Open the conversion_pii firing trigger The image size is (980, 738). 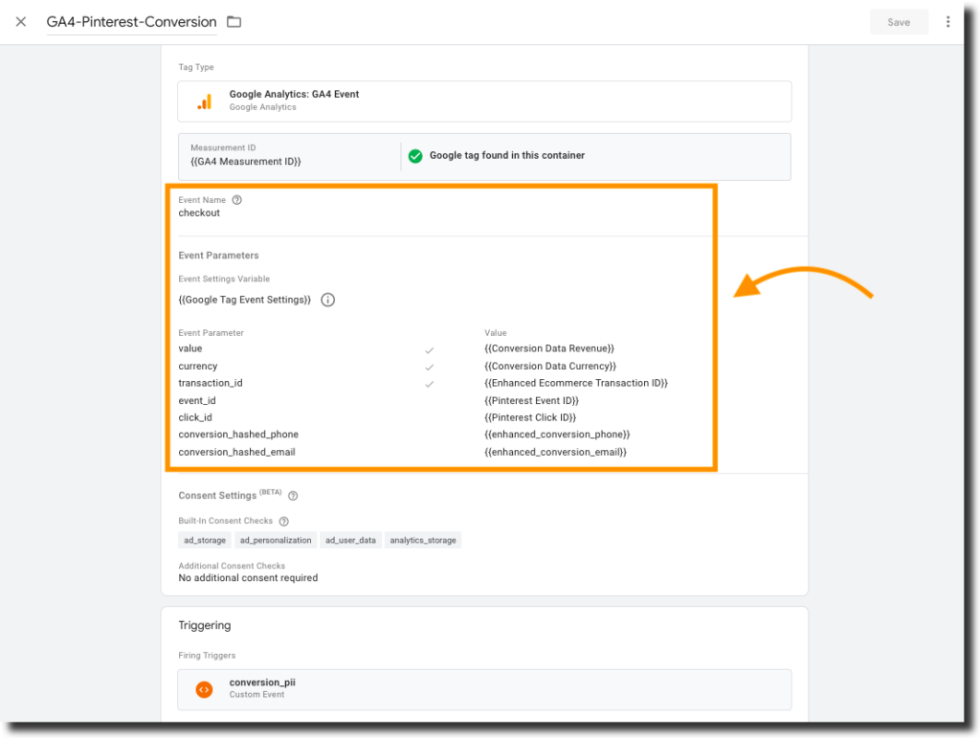[x=484, y=688]
